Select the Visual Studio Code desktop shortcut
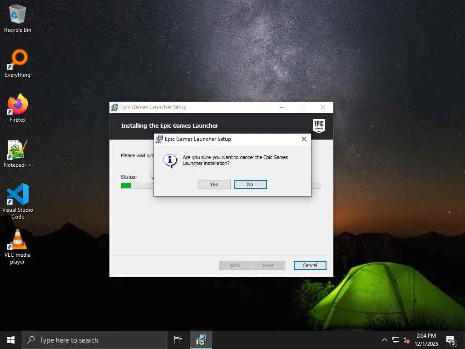Screen dimensions: 465x349 pyautogui.click(x=18, y=201)
